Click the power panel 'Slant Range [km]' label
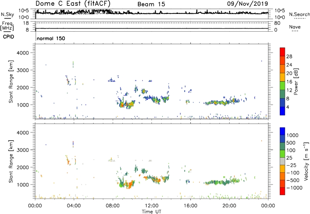 pyautogui.click(x=11, y=82)
